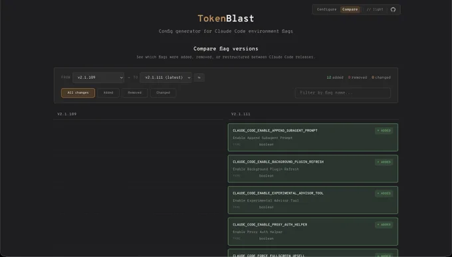
Task: Click the v2.1.111 column header
Action: (241, 114)
